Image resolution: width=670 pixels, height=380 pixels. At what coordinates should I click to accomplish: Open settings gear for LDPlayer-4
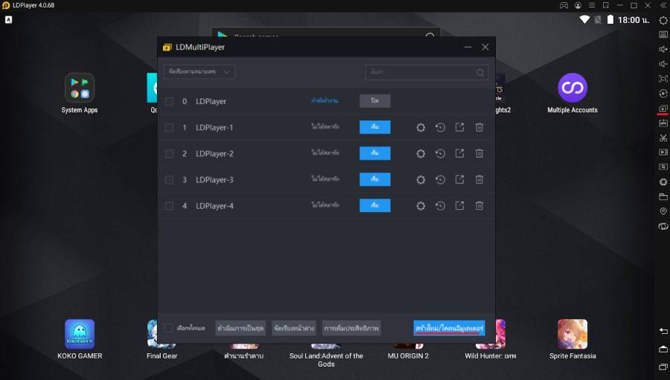click(421, 206)
